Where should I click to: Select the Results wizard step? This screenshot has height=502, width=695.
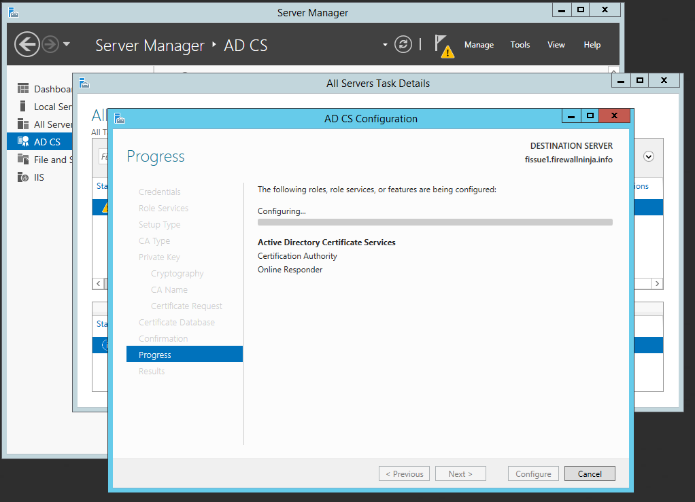coord(152,371)
